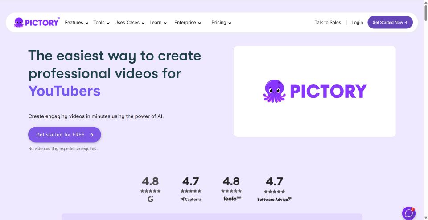Viewport: 428px width, 220px height.
Task: Expand the Pricing chevron
Action: pos(230,23)
